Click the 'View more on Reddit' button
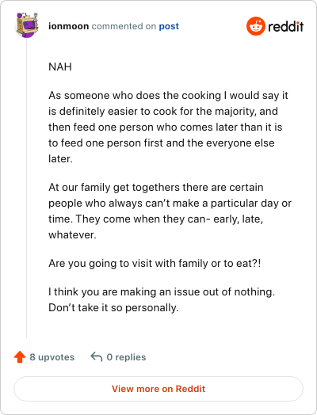Screen dimensions: 317x415 click(158, 389)
